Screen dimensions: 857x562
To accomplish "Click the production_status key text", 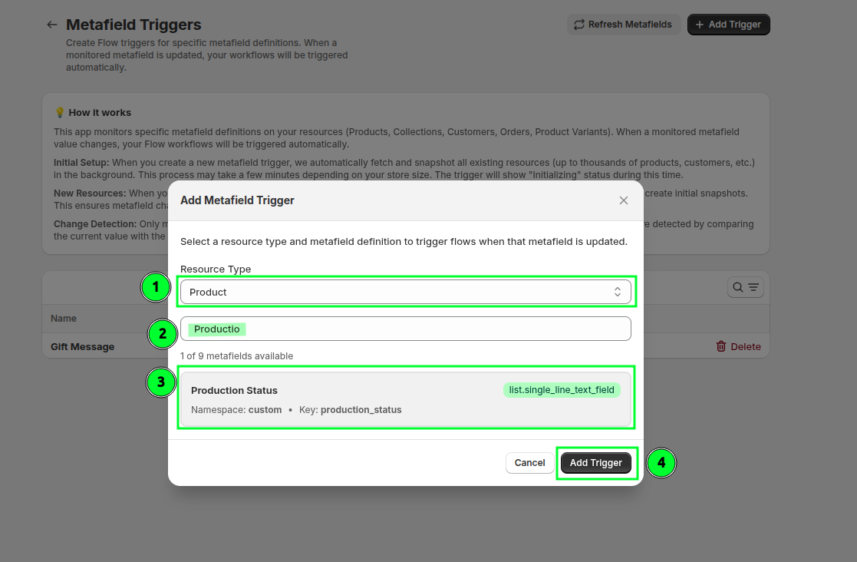I will coord(361,410).
